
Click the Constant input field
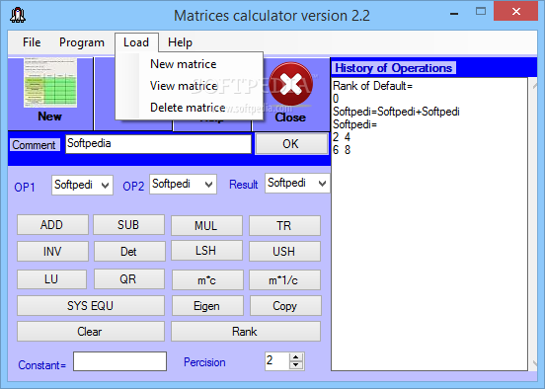click(119, 361)
